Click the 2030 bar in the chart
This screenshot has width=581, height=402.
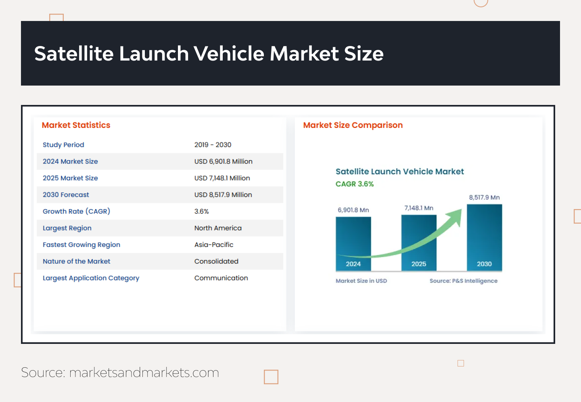tap(485, 237)
